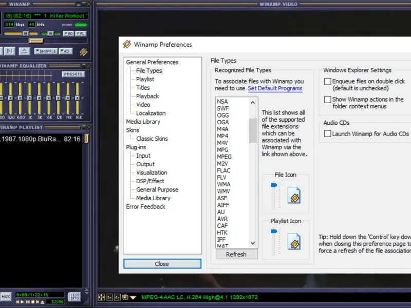Screen dimensions: 411x308
Task: Toggle the EQ equalizer window button
Action: click(x=68, y=33)
